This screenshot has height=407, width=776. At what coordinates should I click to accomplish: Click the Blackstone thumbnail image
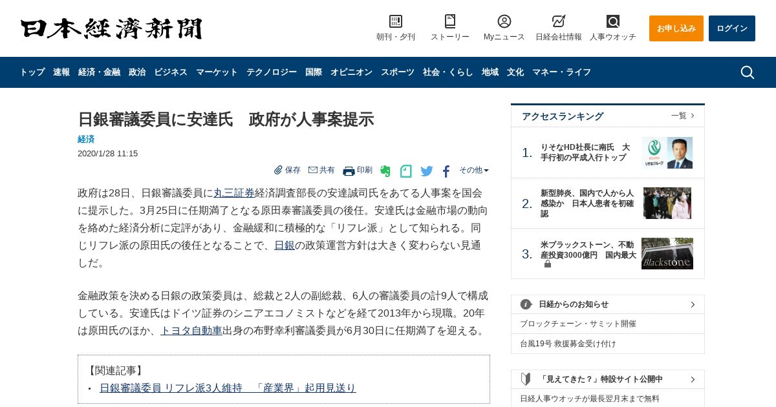[x=667, y=253]
